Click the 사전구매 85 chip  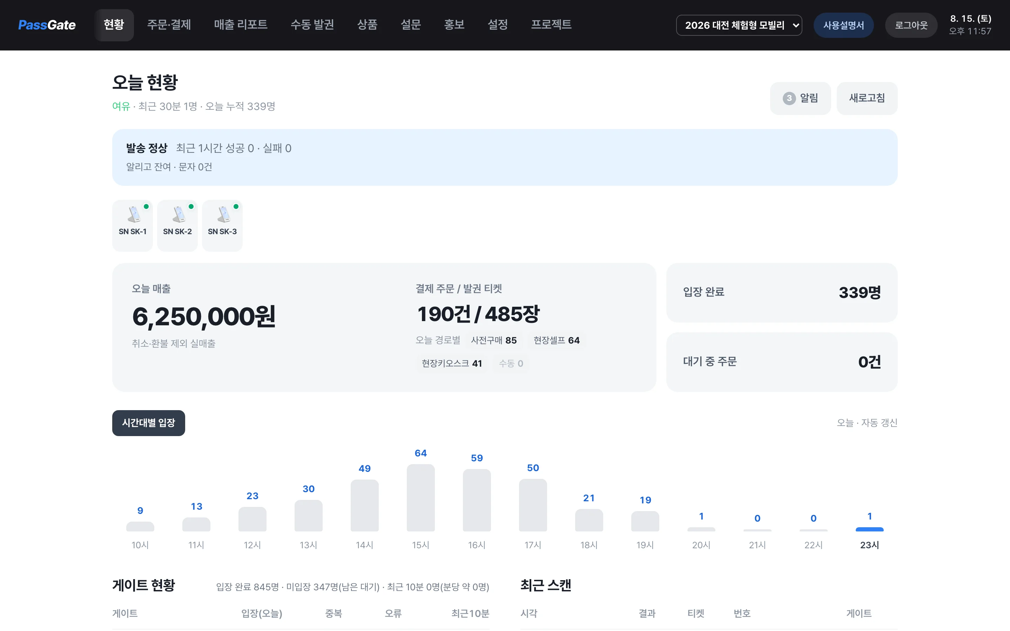click(494, 340)
